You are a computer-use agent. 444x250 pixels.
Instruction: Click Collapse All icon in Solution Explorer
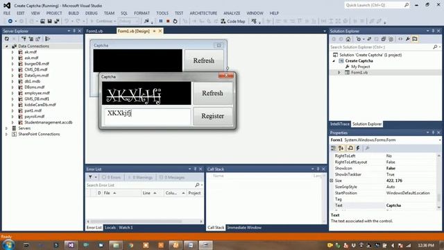[384, 39]
